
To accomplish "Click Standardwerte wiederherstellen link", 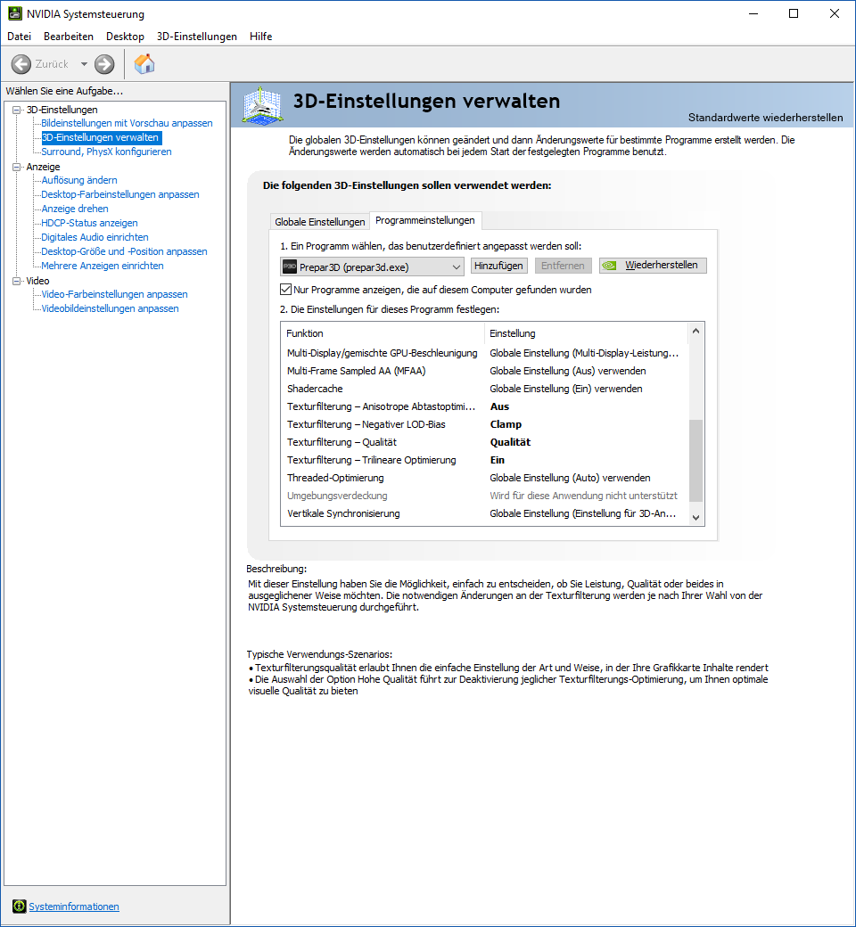I will pyautogui.click(x=765, y=118).
